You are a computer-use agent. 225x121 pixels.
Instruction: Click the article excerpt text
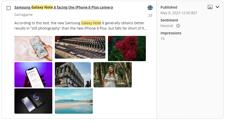tap(80, 26)
